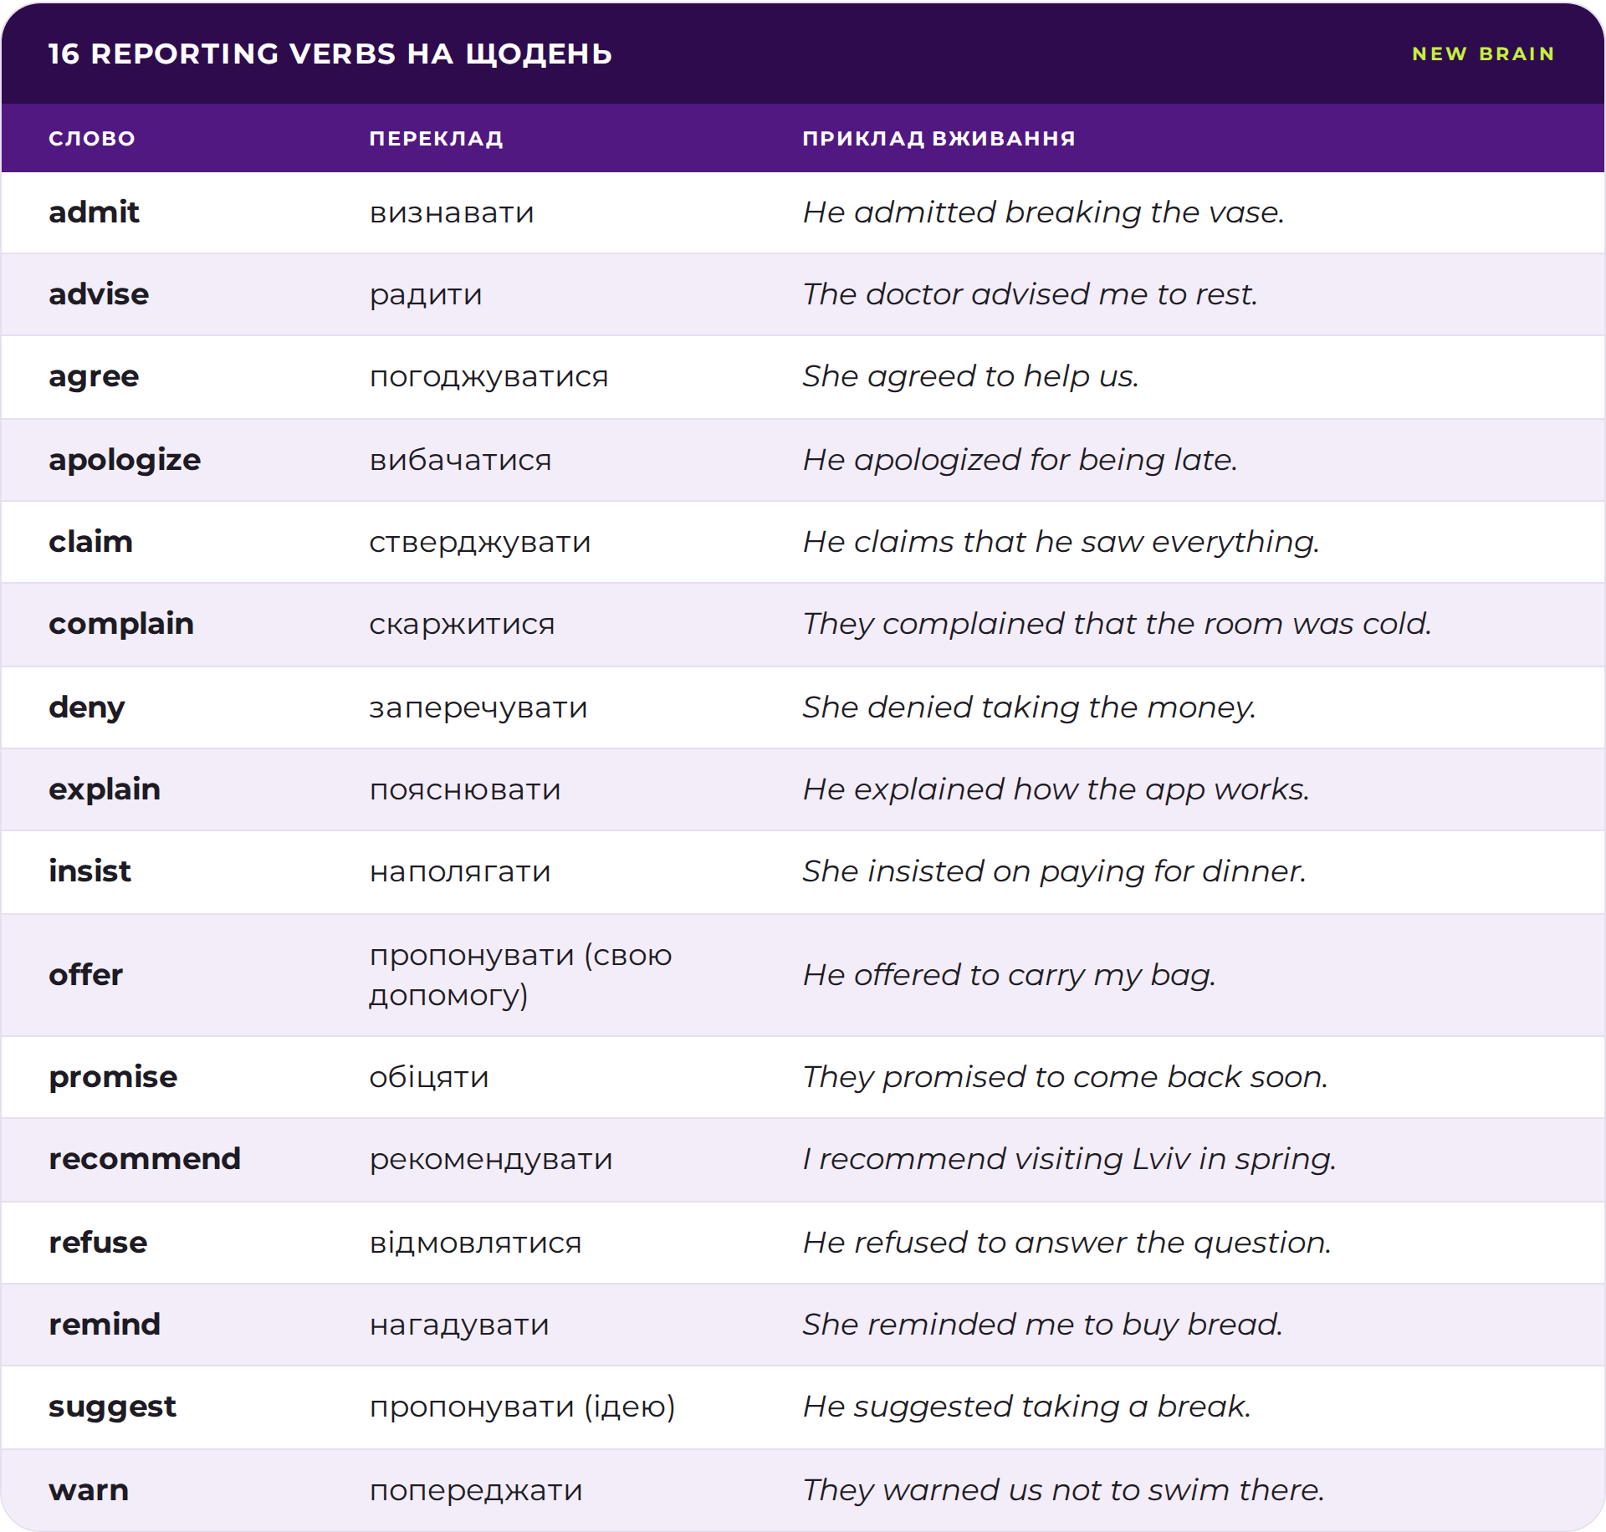This screenshot has width=1606, height=1532.
Task: Click the word 'admit'
Action: [x=94, y=212]
